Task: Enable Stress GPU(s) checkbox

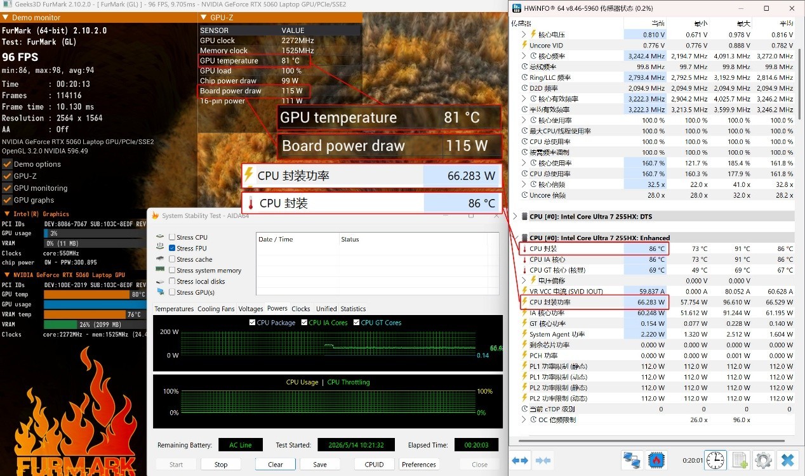Action: [x=172, y=292]
